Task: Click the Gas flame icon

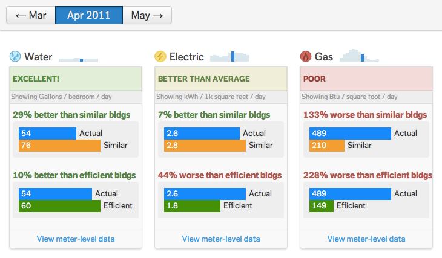Action: coord(306,57)
